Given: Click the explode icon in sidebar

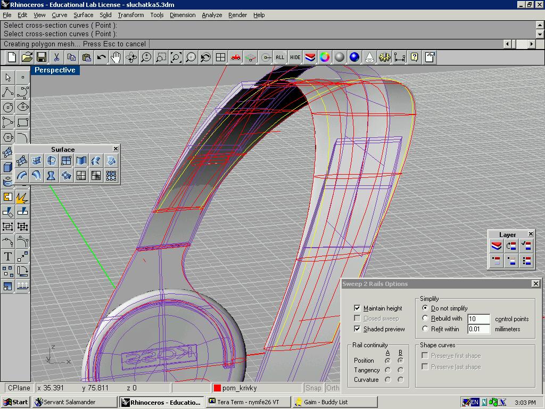Looking at the screenshot, I should (x=22, y=197).
